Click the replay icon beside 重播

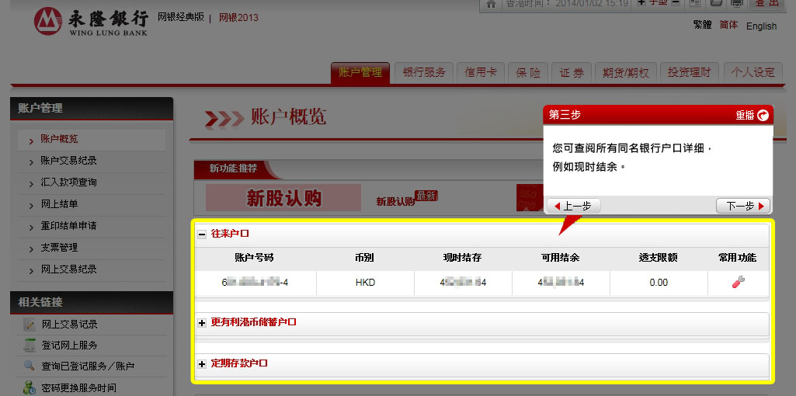(x=763, y=115)
